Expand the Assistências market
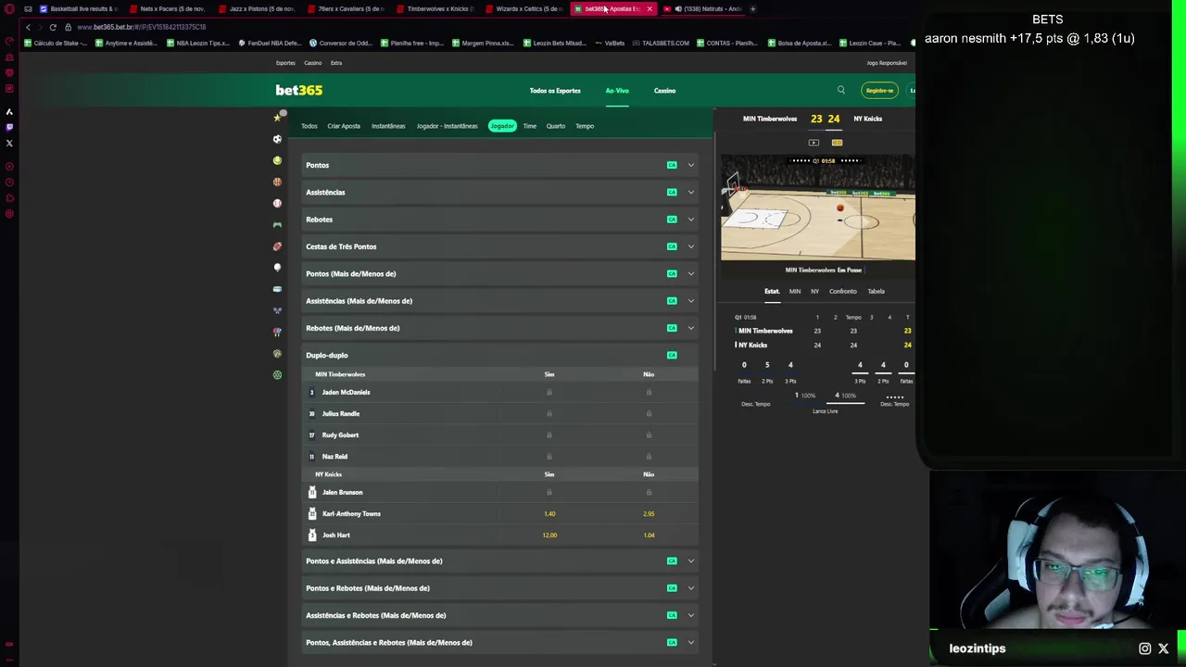The height and width of the screenshot is (667, 1186). point(500,192)
